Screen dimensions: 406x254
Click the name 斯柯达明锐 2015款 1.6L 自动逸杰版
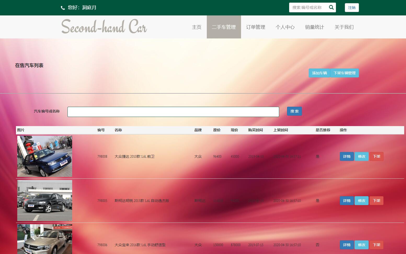(142, 201)
